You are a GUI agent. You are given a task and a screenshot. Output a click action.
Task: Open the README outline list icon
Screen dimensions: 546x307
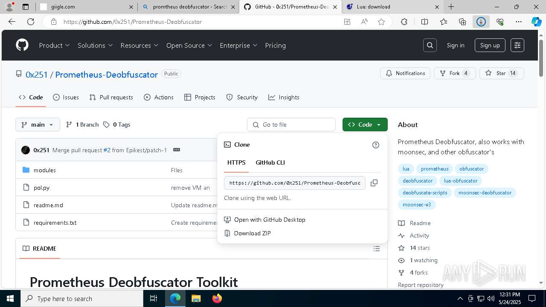(377, 249)
